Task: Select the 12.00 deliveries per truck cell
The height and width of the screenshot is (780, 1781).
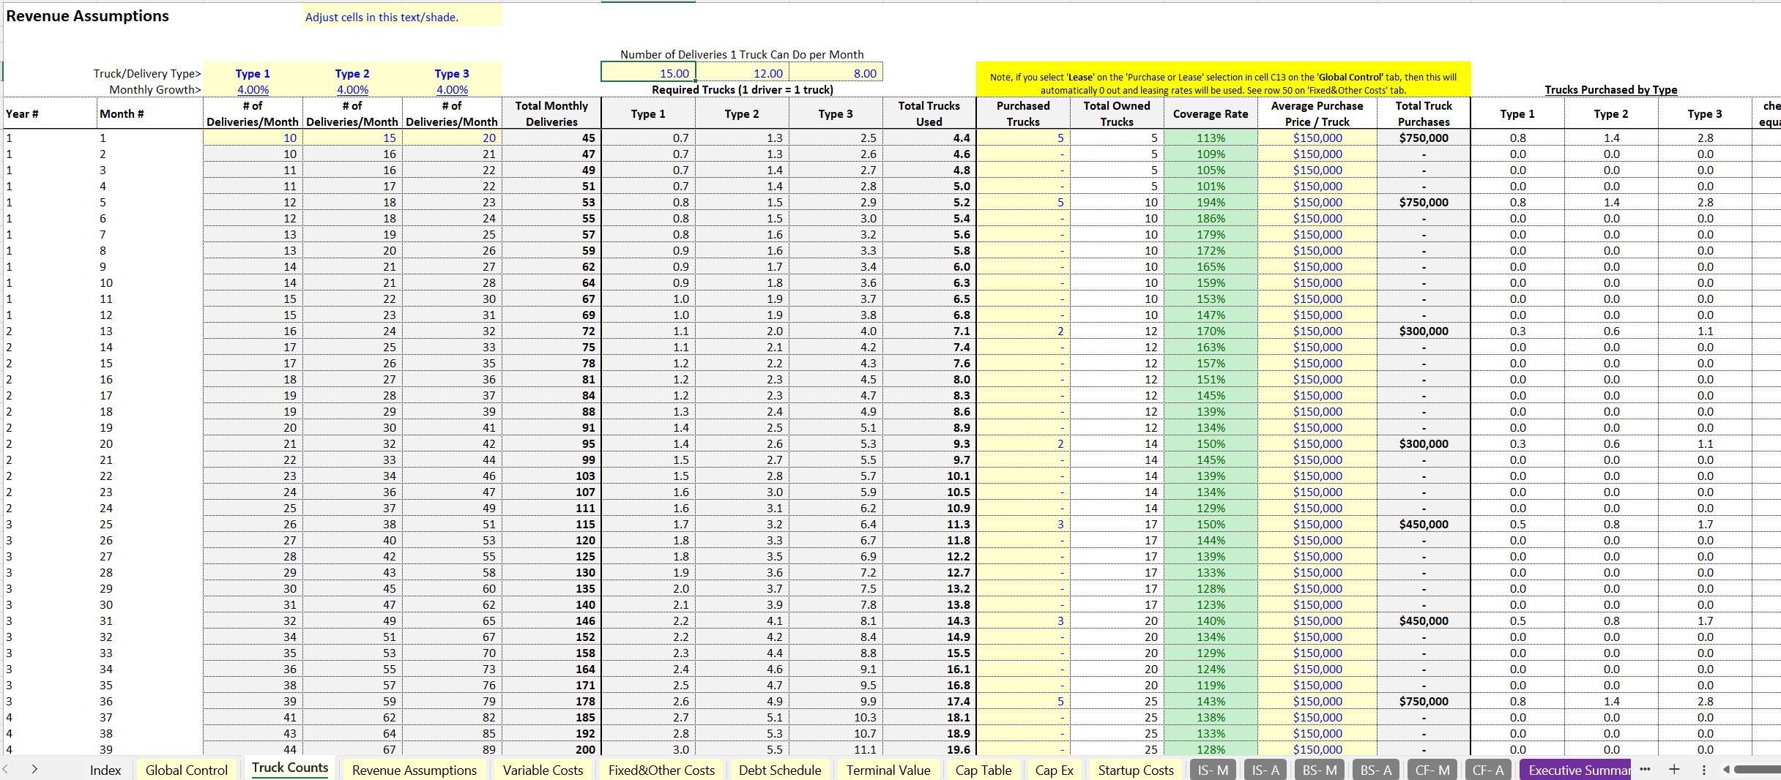Action: pyautogui.click(x=742, y=73)
